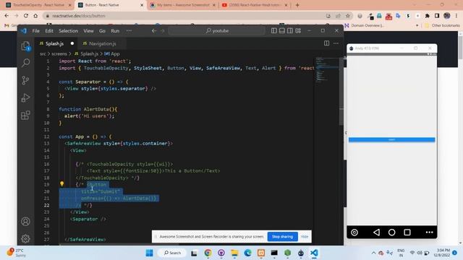Expand the hidden menus ellipsis in VS Code menu bar

(129, 30)
